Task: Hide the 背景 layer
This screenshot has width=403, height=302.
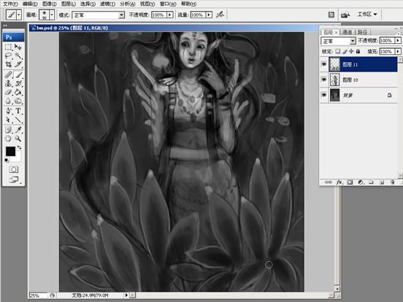Action: 324,96
